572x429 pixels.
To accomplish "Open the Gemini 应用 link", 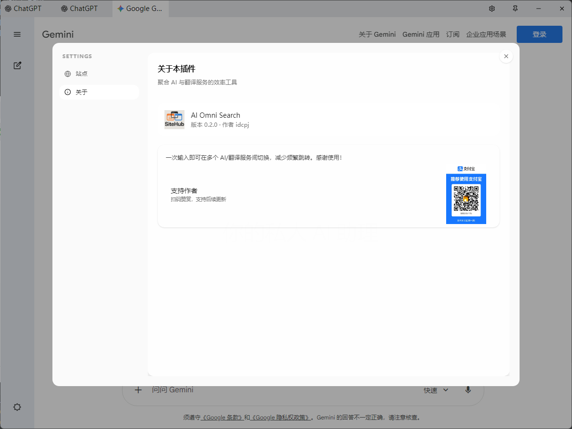I will point(421,34).
